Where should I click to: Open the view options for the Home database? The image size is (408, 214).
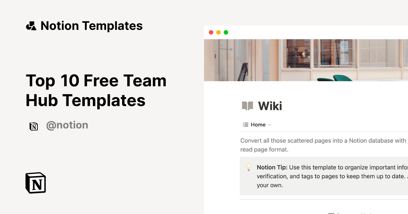click(270, 125)
